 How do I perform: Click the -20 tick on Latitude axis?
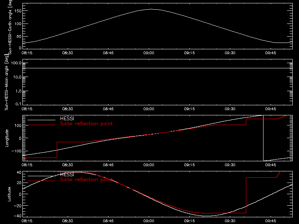[18, 206]
